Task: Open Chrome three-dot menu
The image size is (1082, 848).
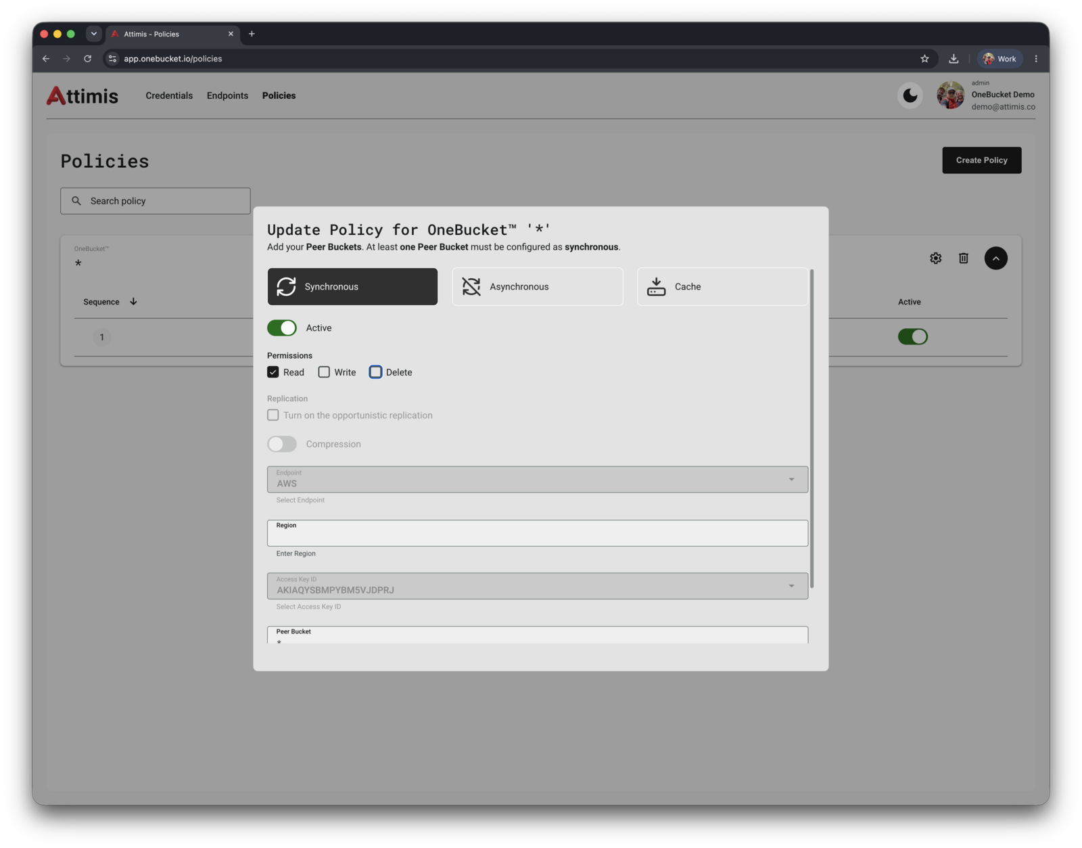Action: [1036, 59]
